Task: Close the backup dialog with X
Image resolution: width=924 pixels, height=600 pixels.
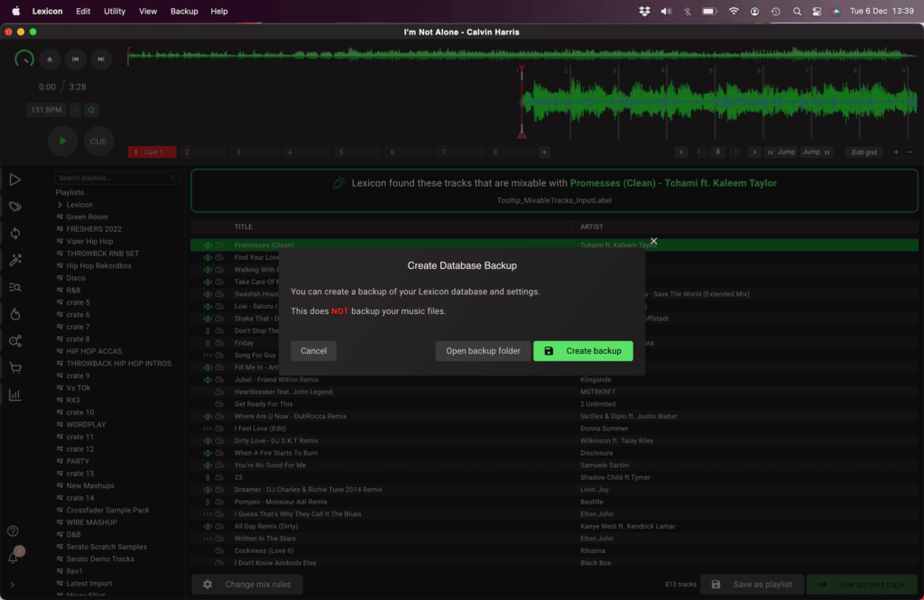Action: pyautogui.click(x=653, y=242)
